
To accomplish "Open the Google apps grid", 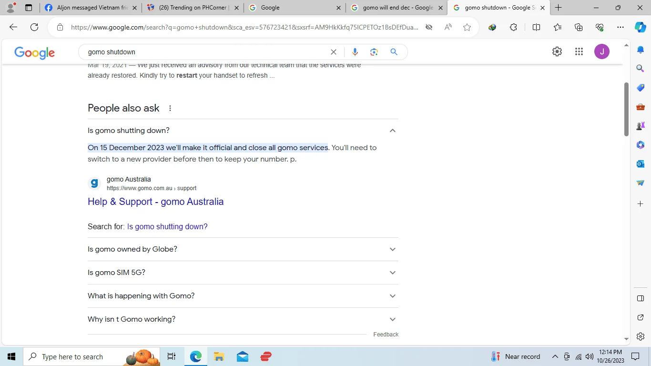I will (579, 51).
